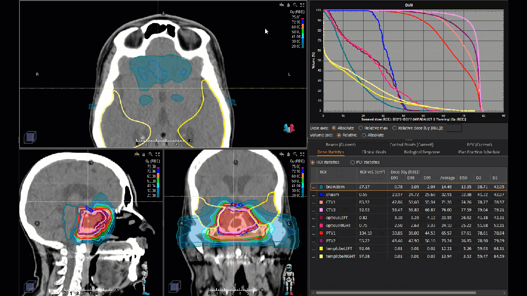Open the Dose Statistics tab
The width and height of the screenshot is (527, 296).
(x=331, y=152)
